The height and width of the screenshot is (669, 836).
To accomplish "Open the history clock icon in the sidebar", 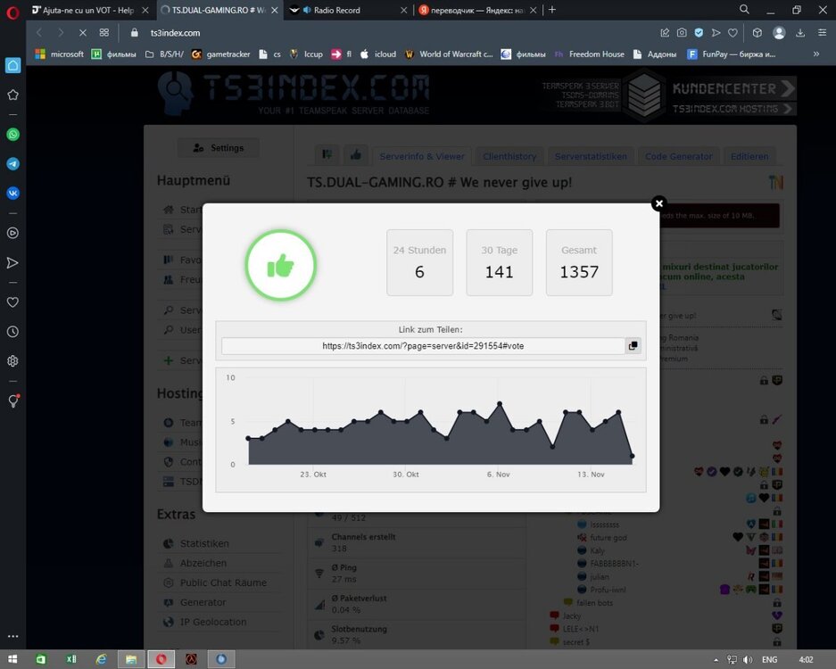I will (x=13, y=332).
